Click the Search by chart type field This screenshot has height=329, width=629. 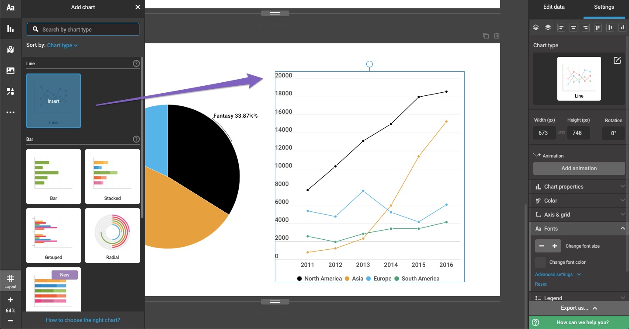(x=83, y=29)
